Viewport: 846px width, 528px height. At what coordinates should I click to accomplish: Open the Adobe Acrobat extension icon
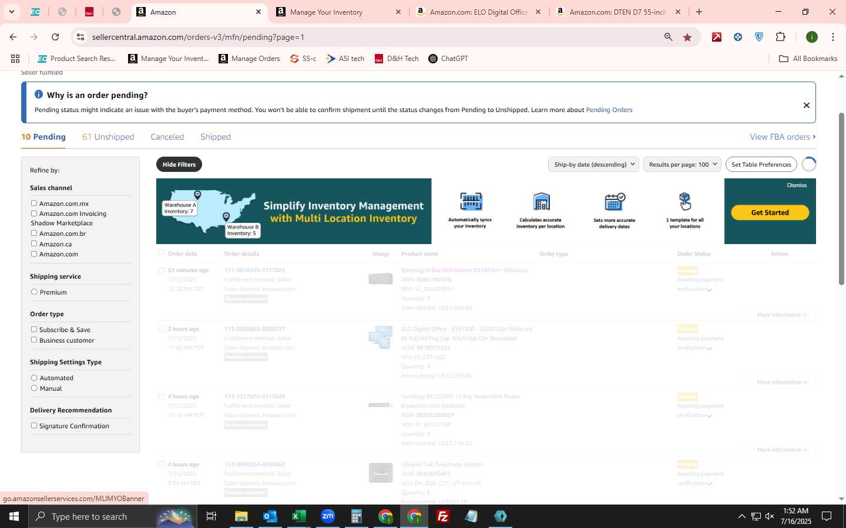[x=717, y=37]
